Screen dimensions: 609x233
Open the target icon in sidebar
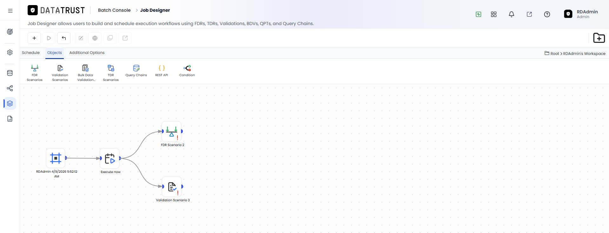click(10, 32)
